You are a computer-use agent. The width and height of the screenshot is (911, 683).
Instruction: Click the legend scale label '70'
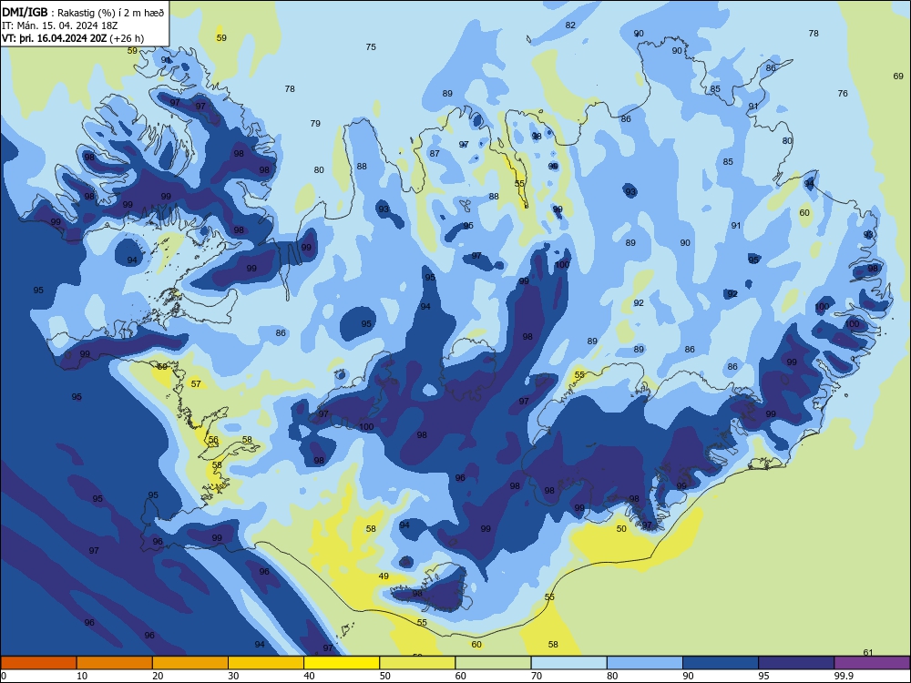click(x=537, y=676)
